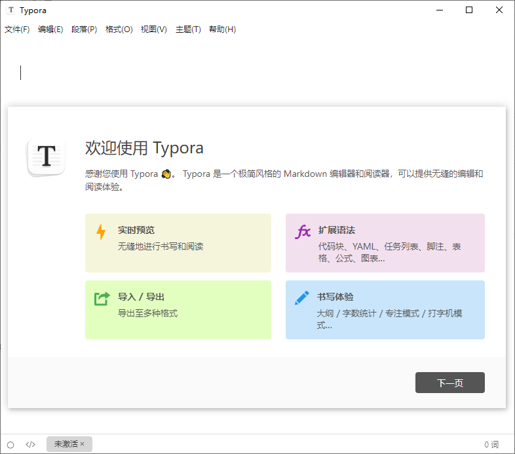Click the large Typora T logo

[x=46, y=157]
